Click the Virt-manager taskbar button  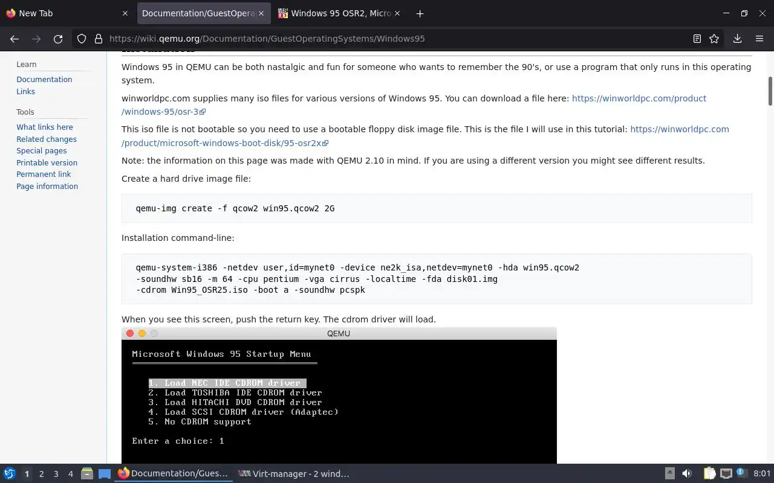294,474
